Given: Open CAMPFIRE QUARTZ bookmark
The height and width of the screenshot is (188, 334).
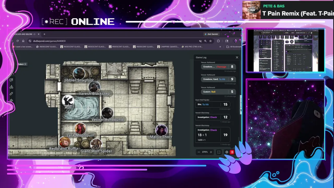Looking at the screenshot, I should click(x=168, y=47).
